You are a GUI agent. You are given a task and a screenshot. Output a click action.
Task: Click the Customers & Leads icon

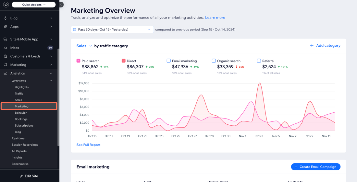(x=5, y=56)
